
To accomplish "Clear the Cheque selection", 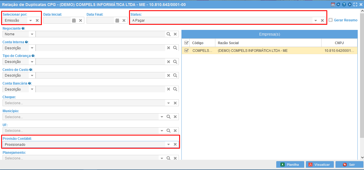I will [175, 103].
